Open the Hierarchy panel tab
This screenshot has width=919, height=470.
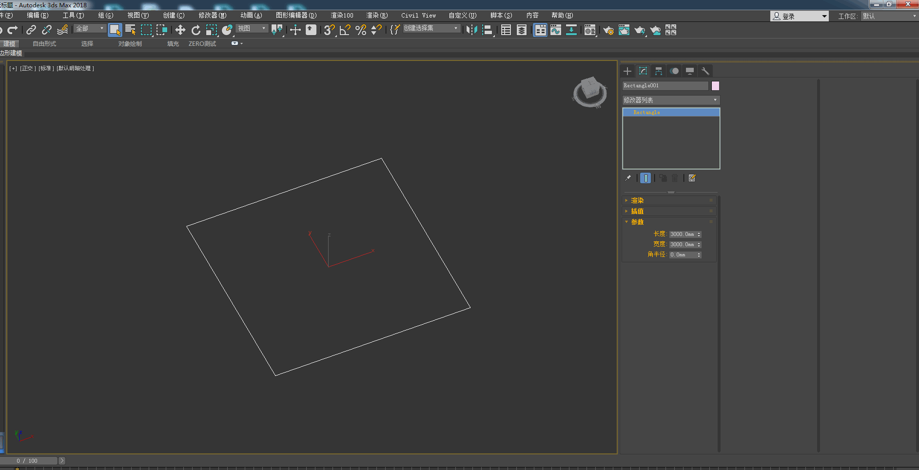(659, 71)
